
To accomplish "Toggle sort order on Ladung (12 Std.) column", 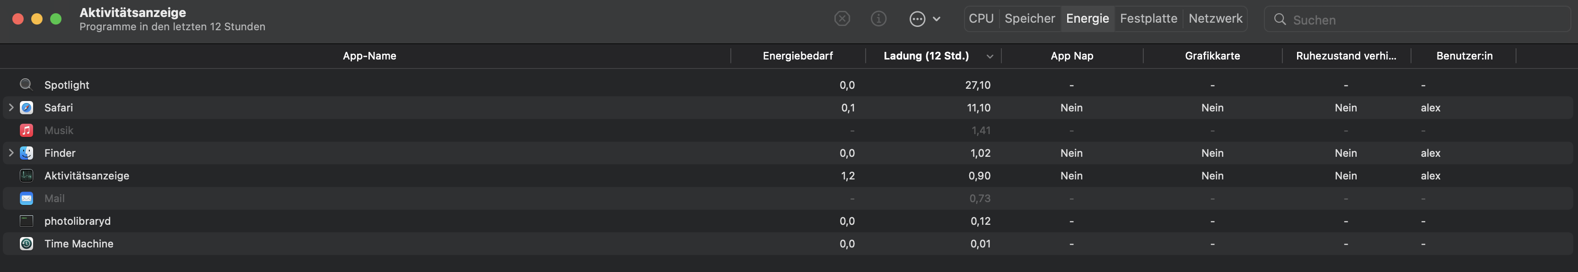I will [926, 56].
